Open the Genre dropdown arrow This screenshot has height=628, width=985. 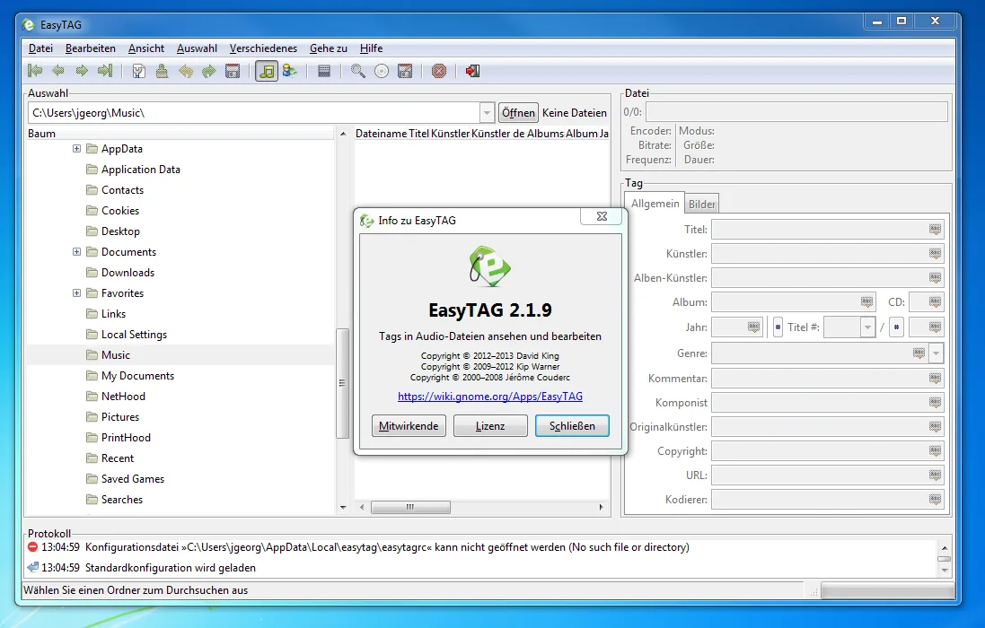(936, 353)
